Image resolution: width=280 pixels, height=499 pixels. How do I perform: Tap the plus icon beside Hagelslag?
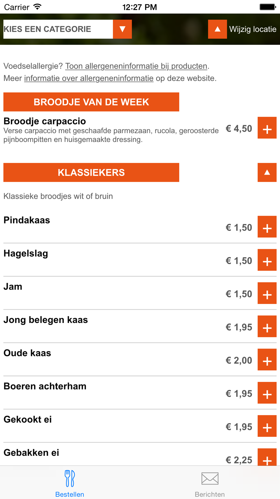click(267, 260)
